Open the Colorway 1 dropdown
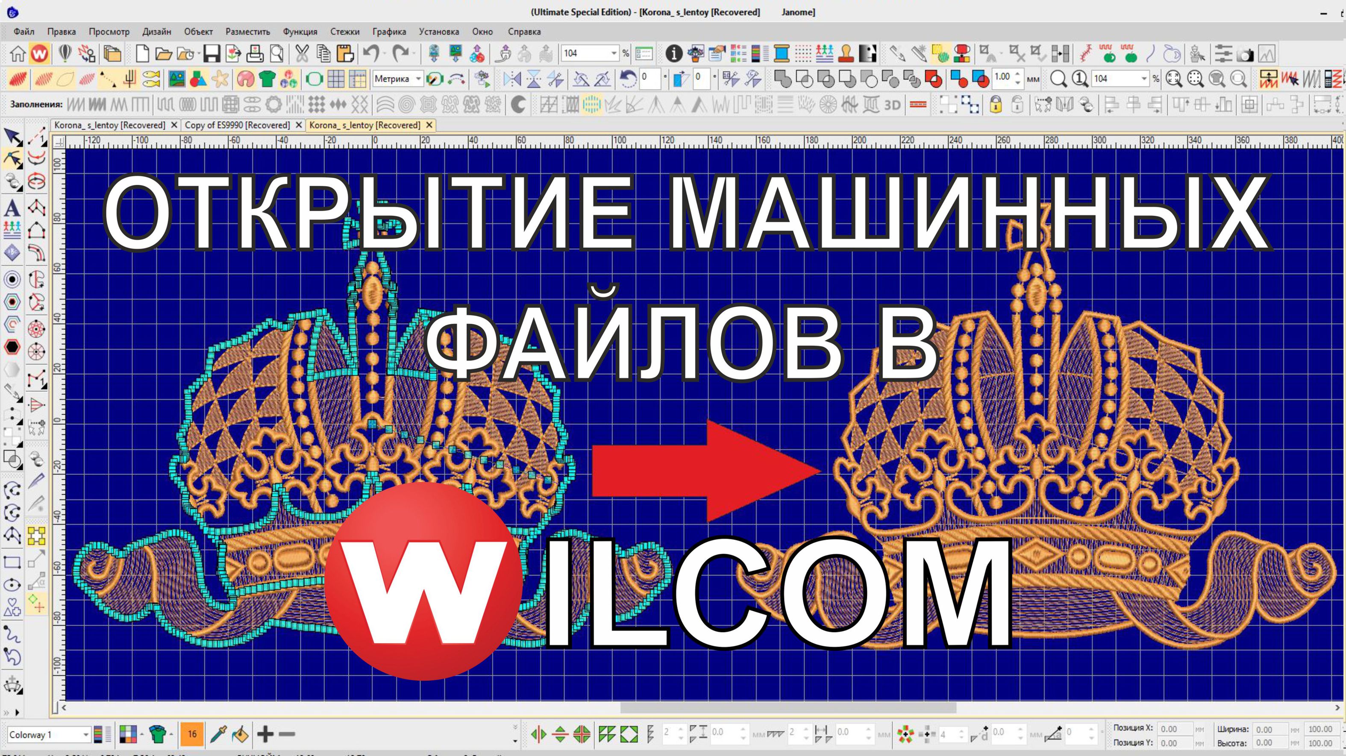This screenshot has width=1346, height=756. click(x=86, y=735)
